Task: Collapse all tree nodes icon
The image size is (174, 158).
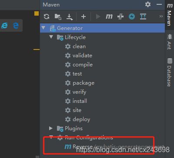Action: 143,16
